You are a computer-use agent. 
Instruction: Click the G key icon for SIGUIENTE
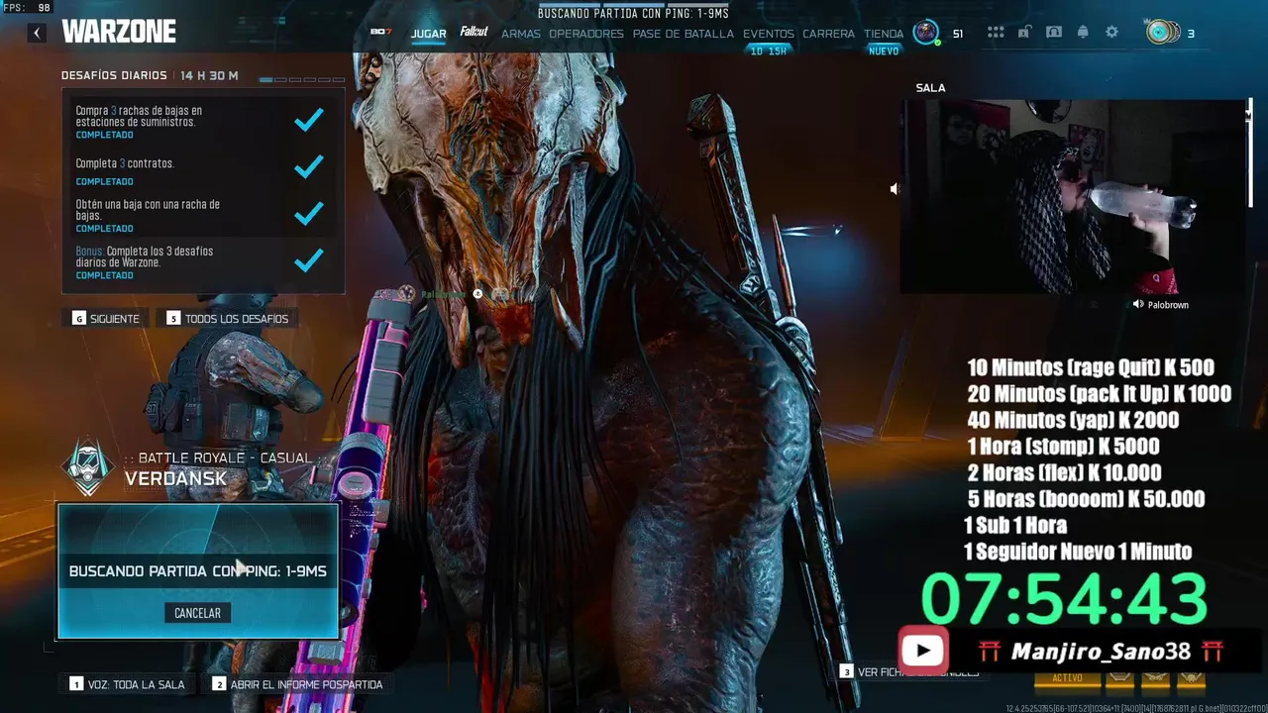79,319
